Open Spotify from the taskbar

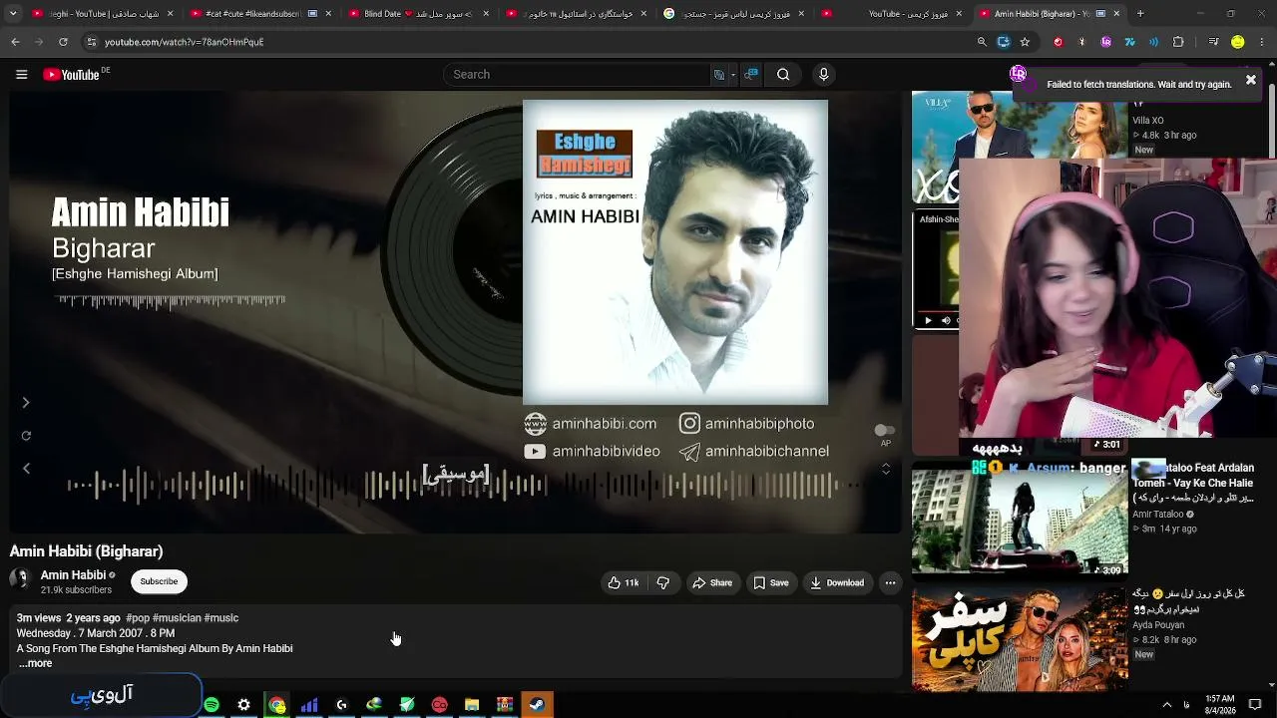pos(212,705)
